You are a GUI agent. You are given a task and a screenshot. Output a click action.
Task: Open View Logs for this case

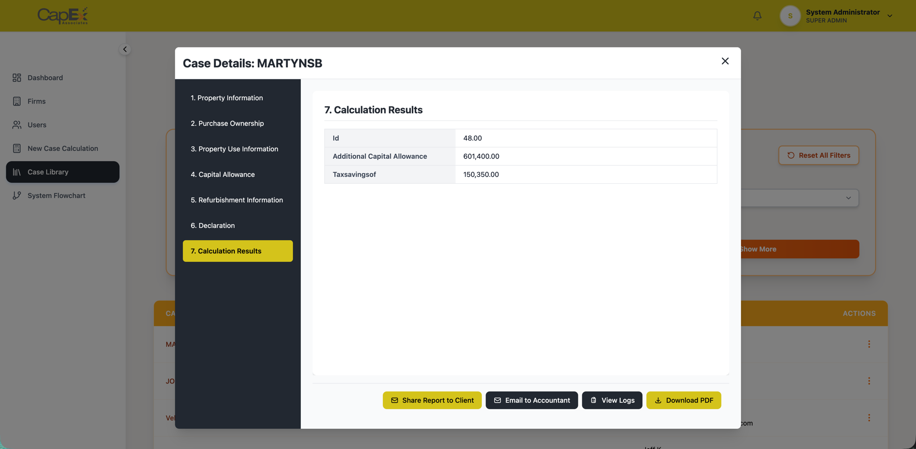(612, 400)
